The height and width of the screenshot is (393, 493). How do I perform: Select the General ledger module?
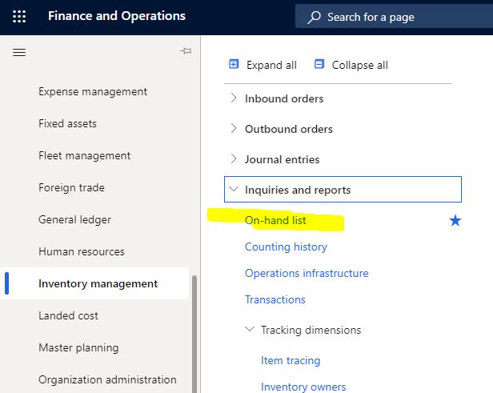pos(75,219)
